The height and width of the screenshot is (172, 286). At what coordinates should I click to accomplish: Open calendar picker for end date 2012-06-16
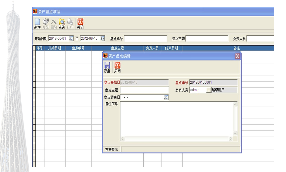click(102, 39)
